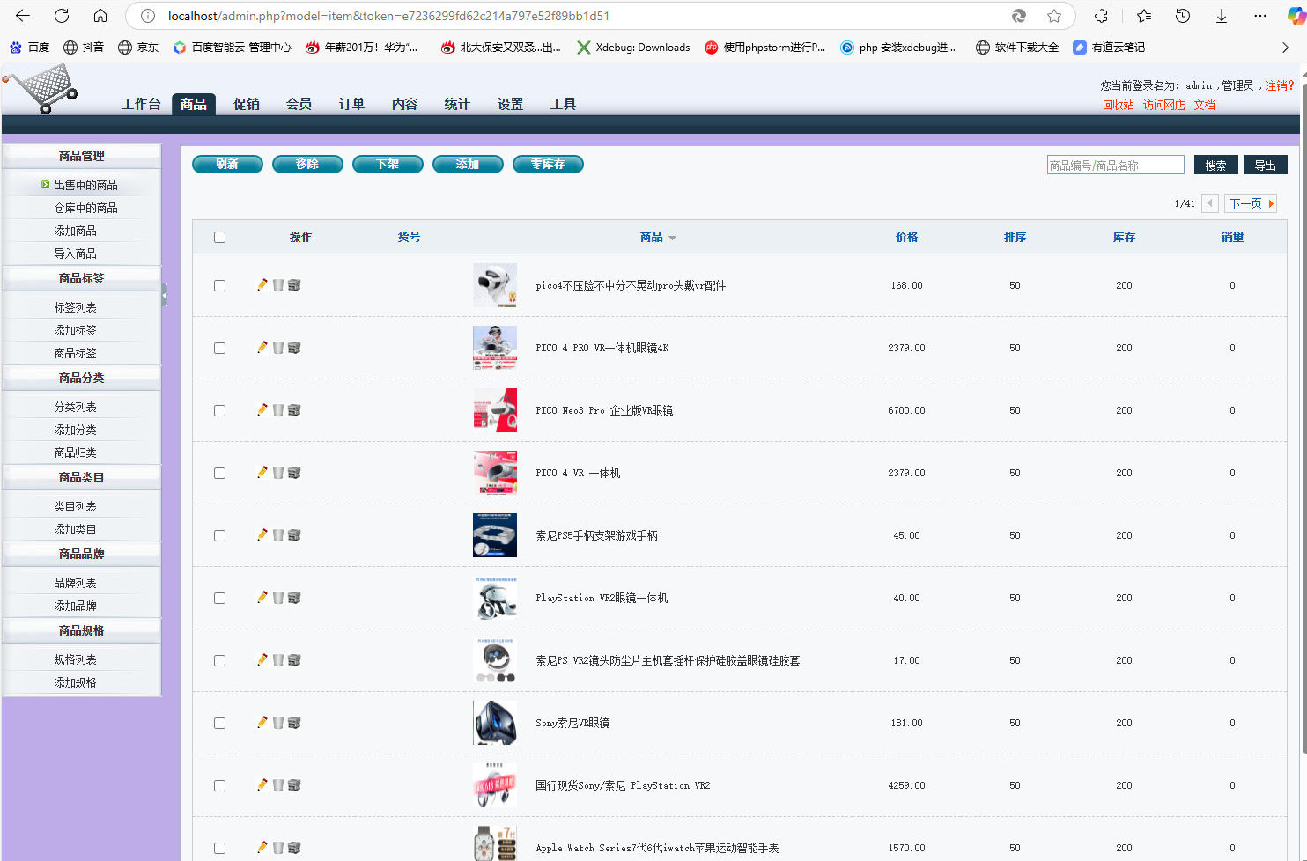The width and height of the screenshot is (1307, 861).
Task: Trash icon for PICO 4 PRO VR一体机眼镜4K
Action: [x=278, y=348]
